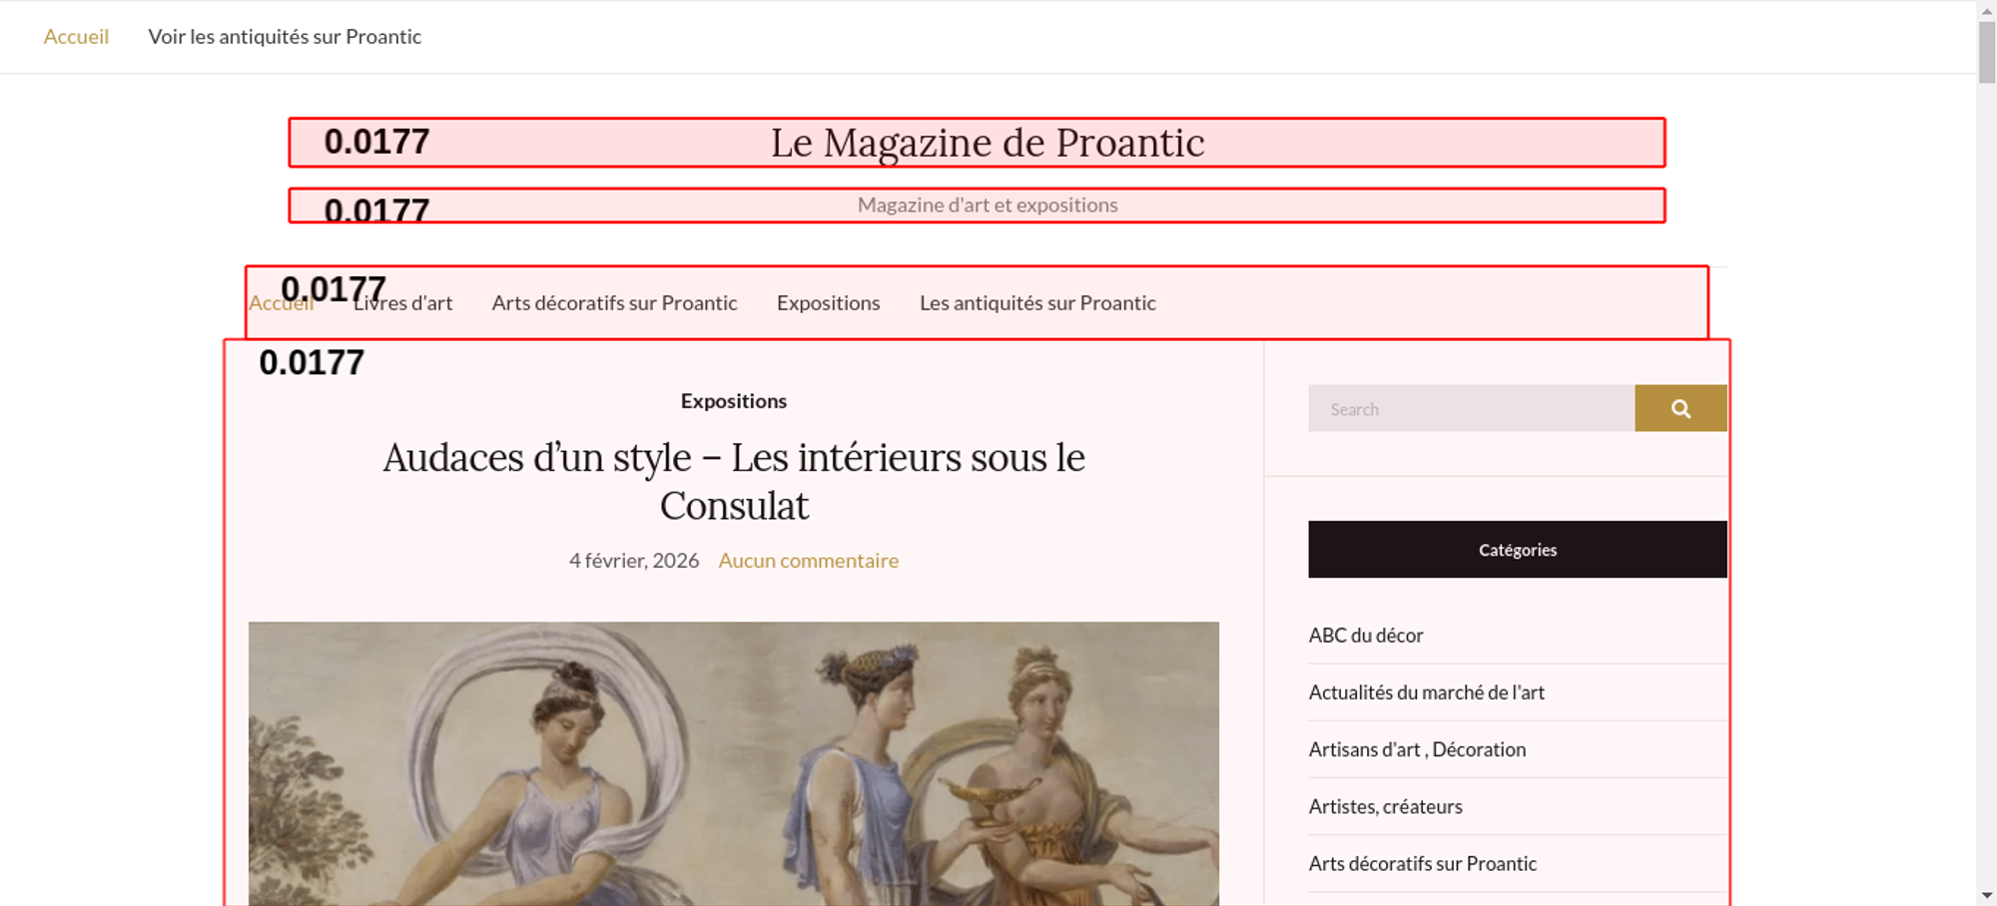Image resolution: width=1997 pixels, height=906 pixels.
Task: Open the article's featured painting image
Action: [x=733, y=763]
